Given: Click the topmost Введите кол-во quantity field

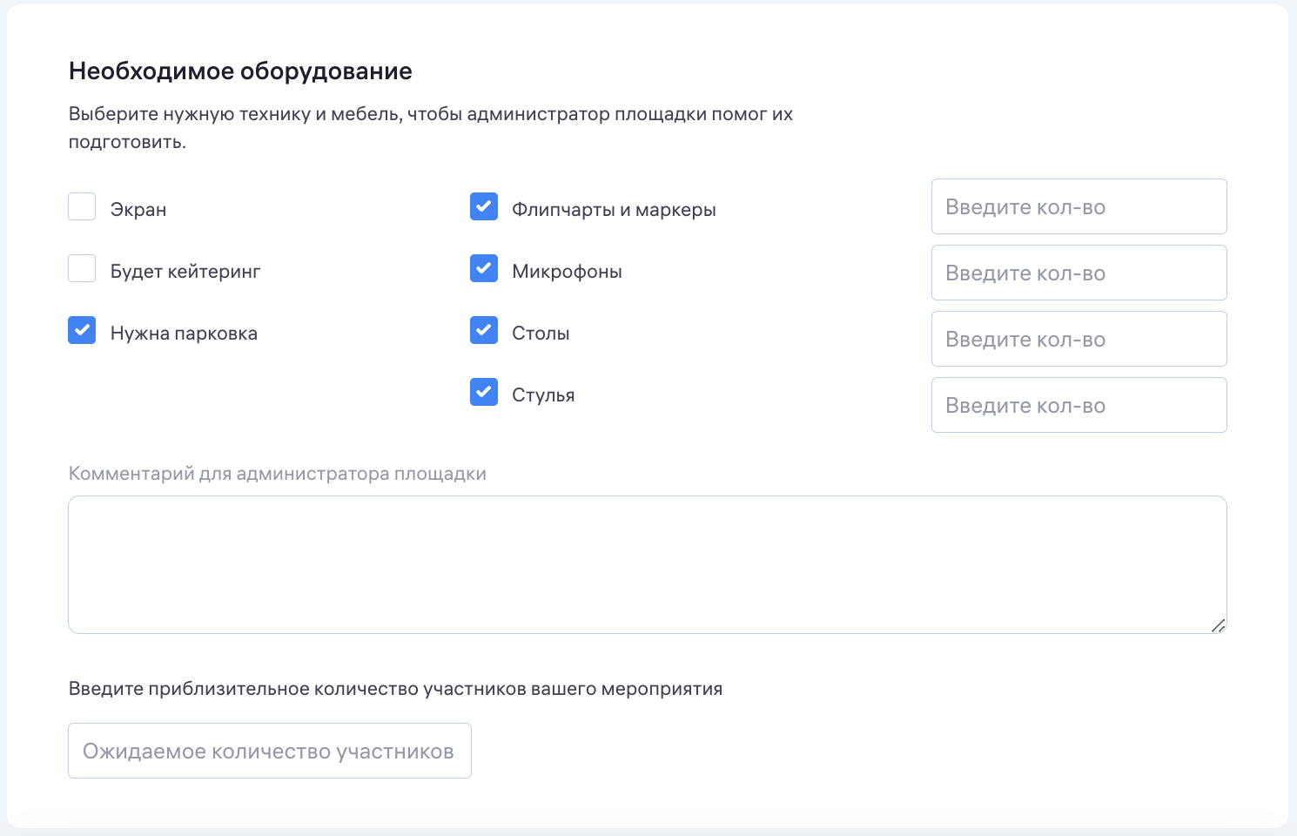Looking at the screenshot, I should click(1079, 207).
